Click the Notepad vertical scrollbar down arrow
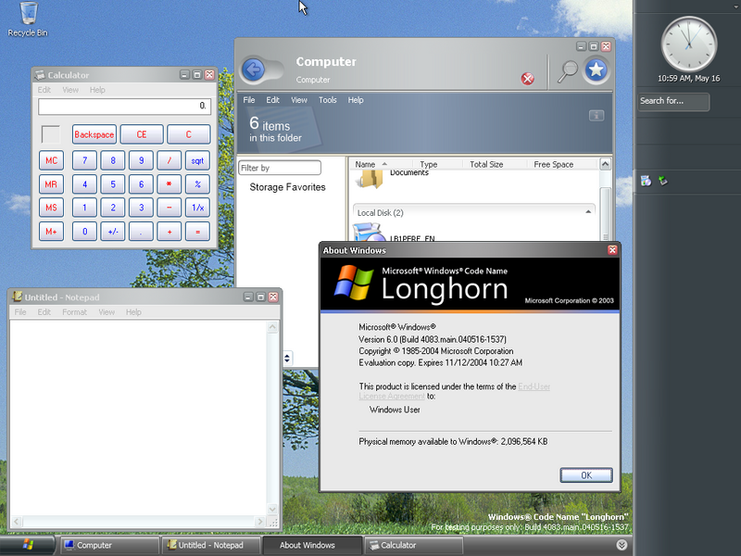741x556 pixels. point(272,509)
